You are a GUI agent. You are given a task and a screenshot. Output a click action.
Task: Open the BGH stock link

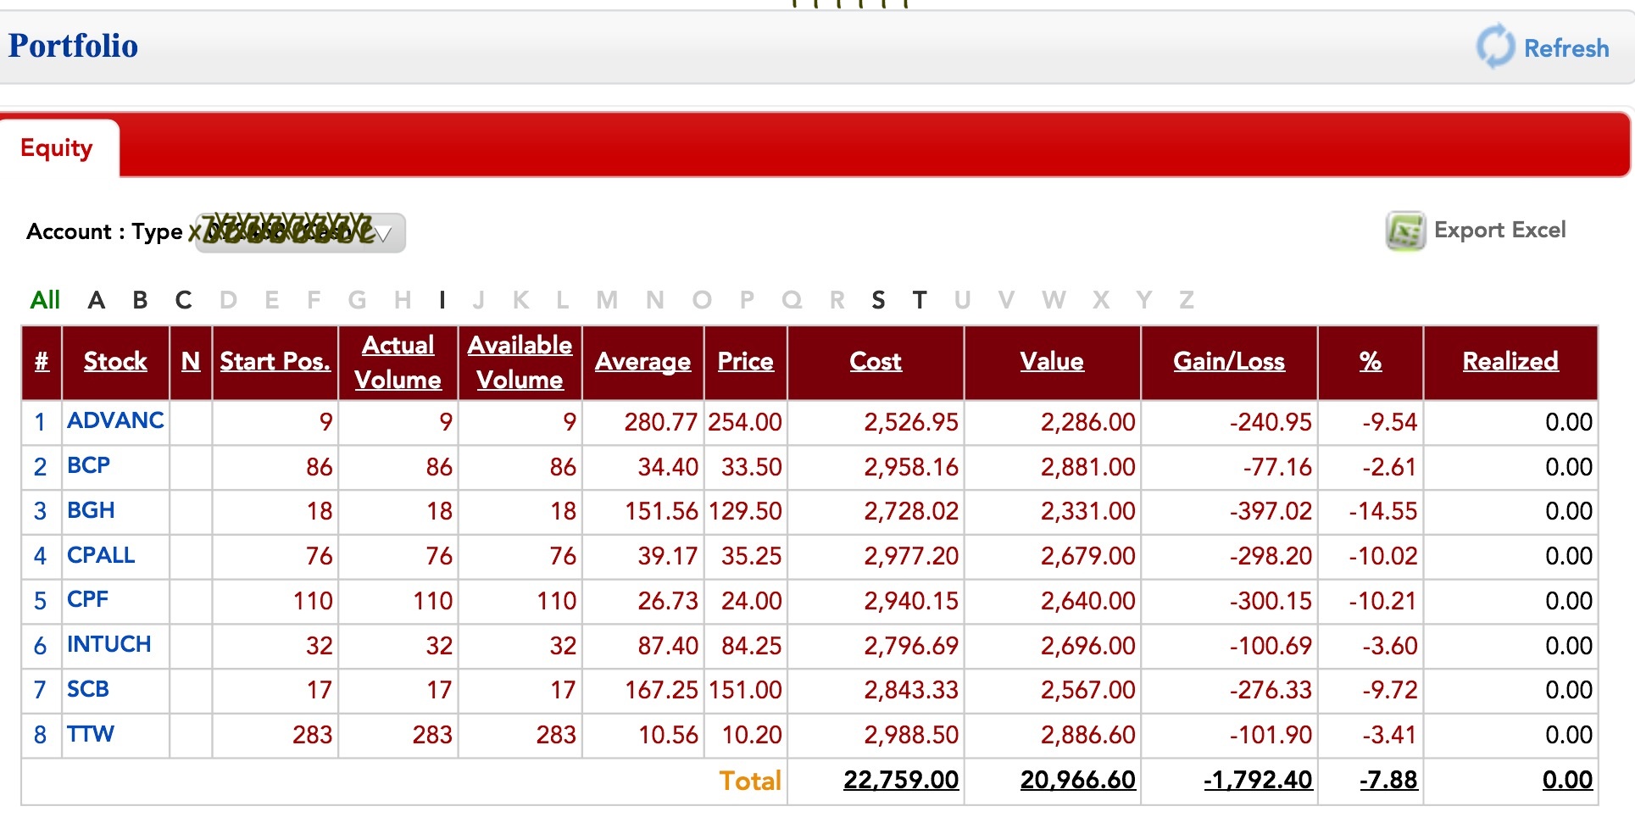[91, 510]
